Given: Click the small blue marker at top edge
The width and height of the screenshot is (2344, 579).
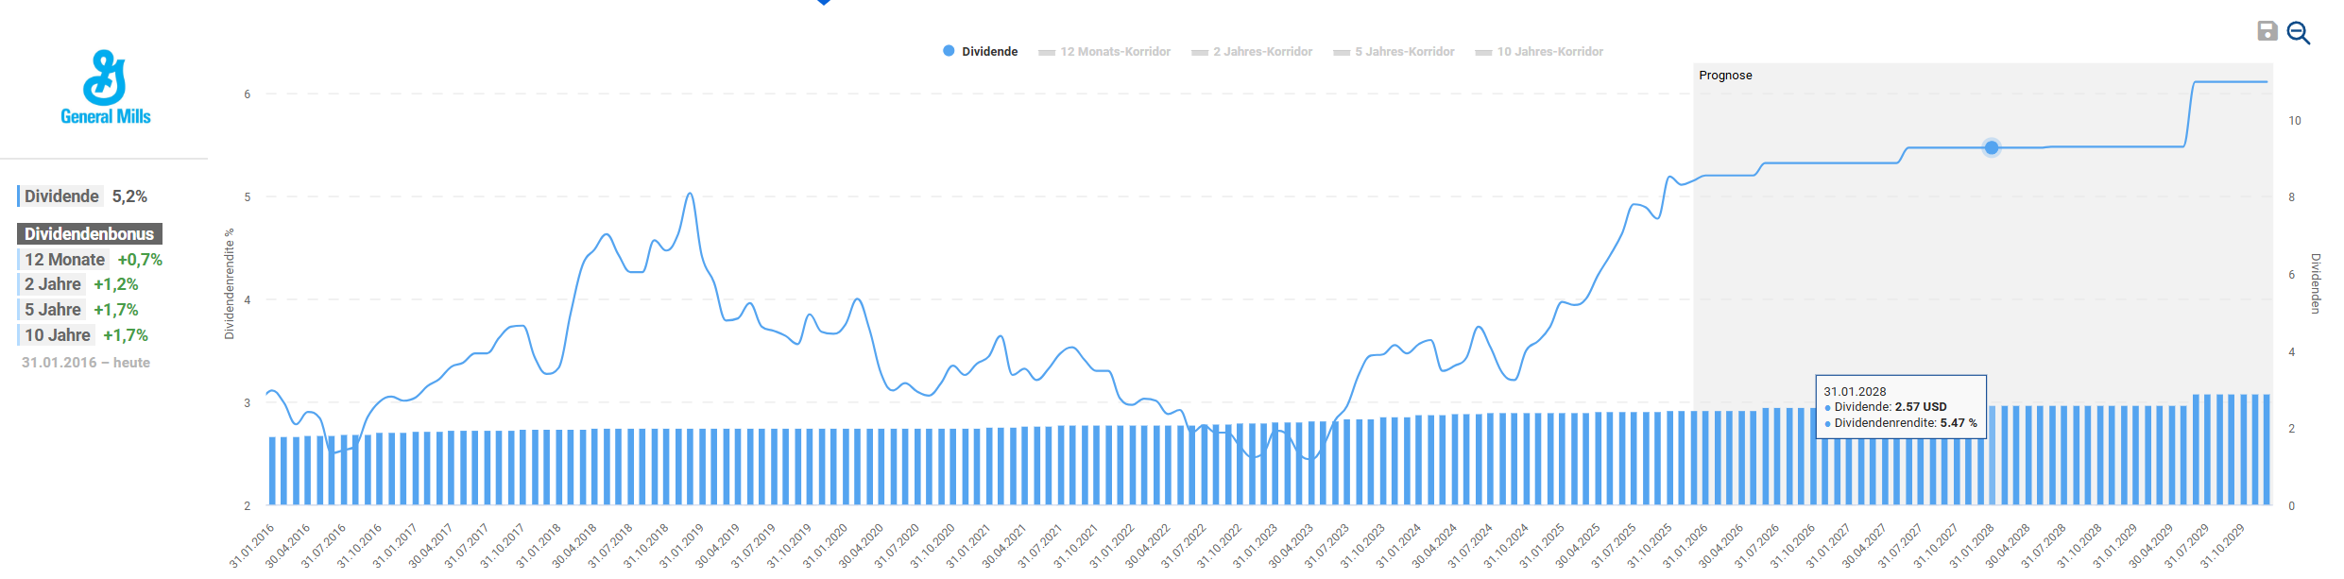Looking at the screenshot, I should (x=824, y=2).
